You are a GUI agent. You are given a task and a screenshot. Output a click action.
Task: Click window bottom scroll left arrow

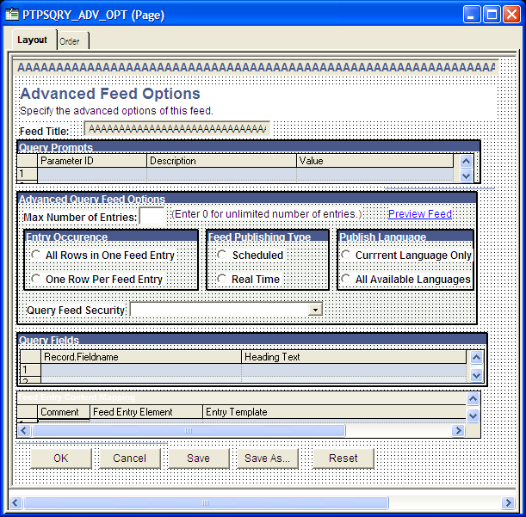pos(15,502)
